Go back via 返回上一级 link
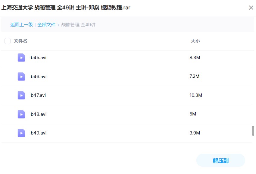256x174 pixels. tap(21, 25)
